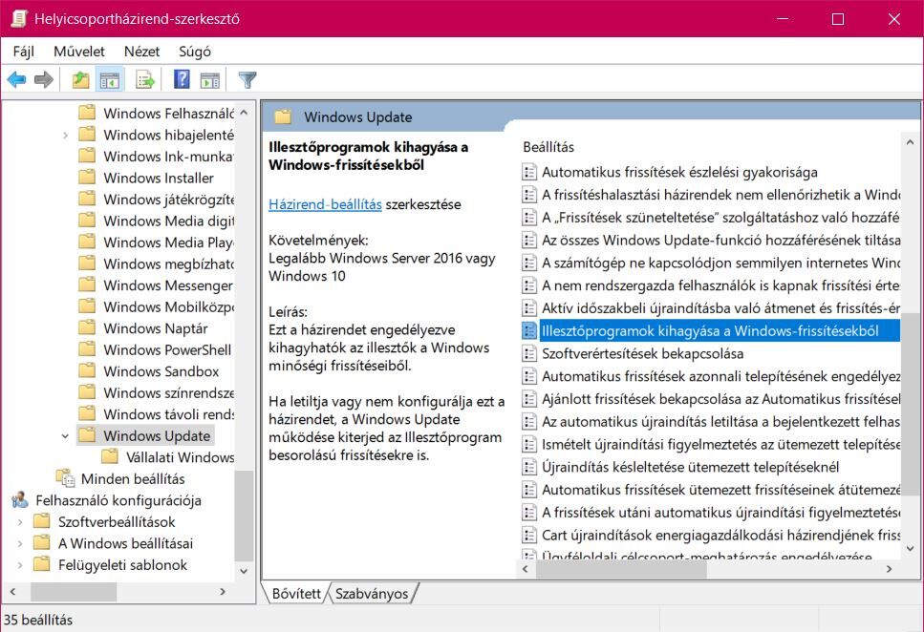The width and height of the screenshot is (924, 632).
Task: Expand the Windows hibajelentés tree node
Action: tap(65, 135)
